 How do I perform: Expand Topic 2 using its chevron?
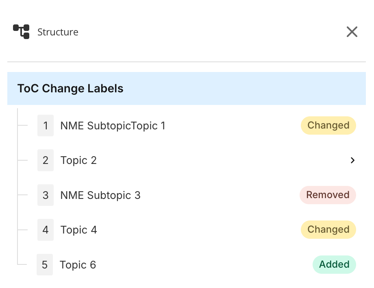(352, 160)
